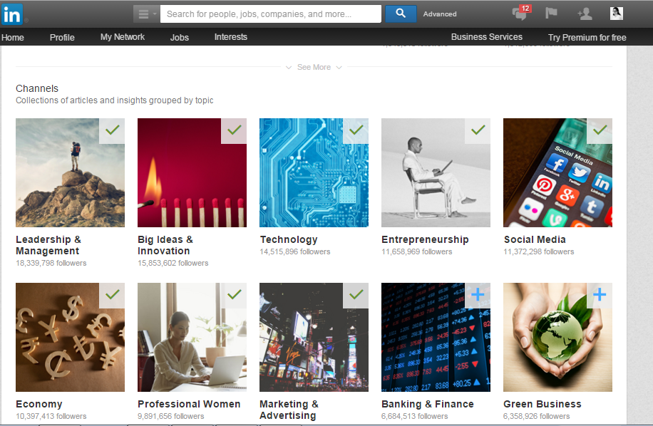
Task: Open the My Network menu
Action: (123, 37)
